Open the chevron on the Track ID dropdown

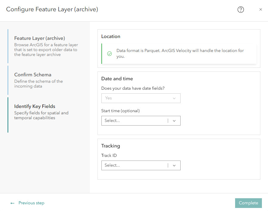(174, 165)
